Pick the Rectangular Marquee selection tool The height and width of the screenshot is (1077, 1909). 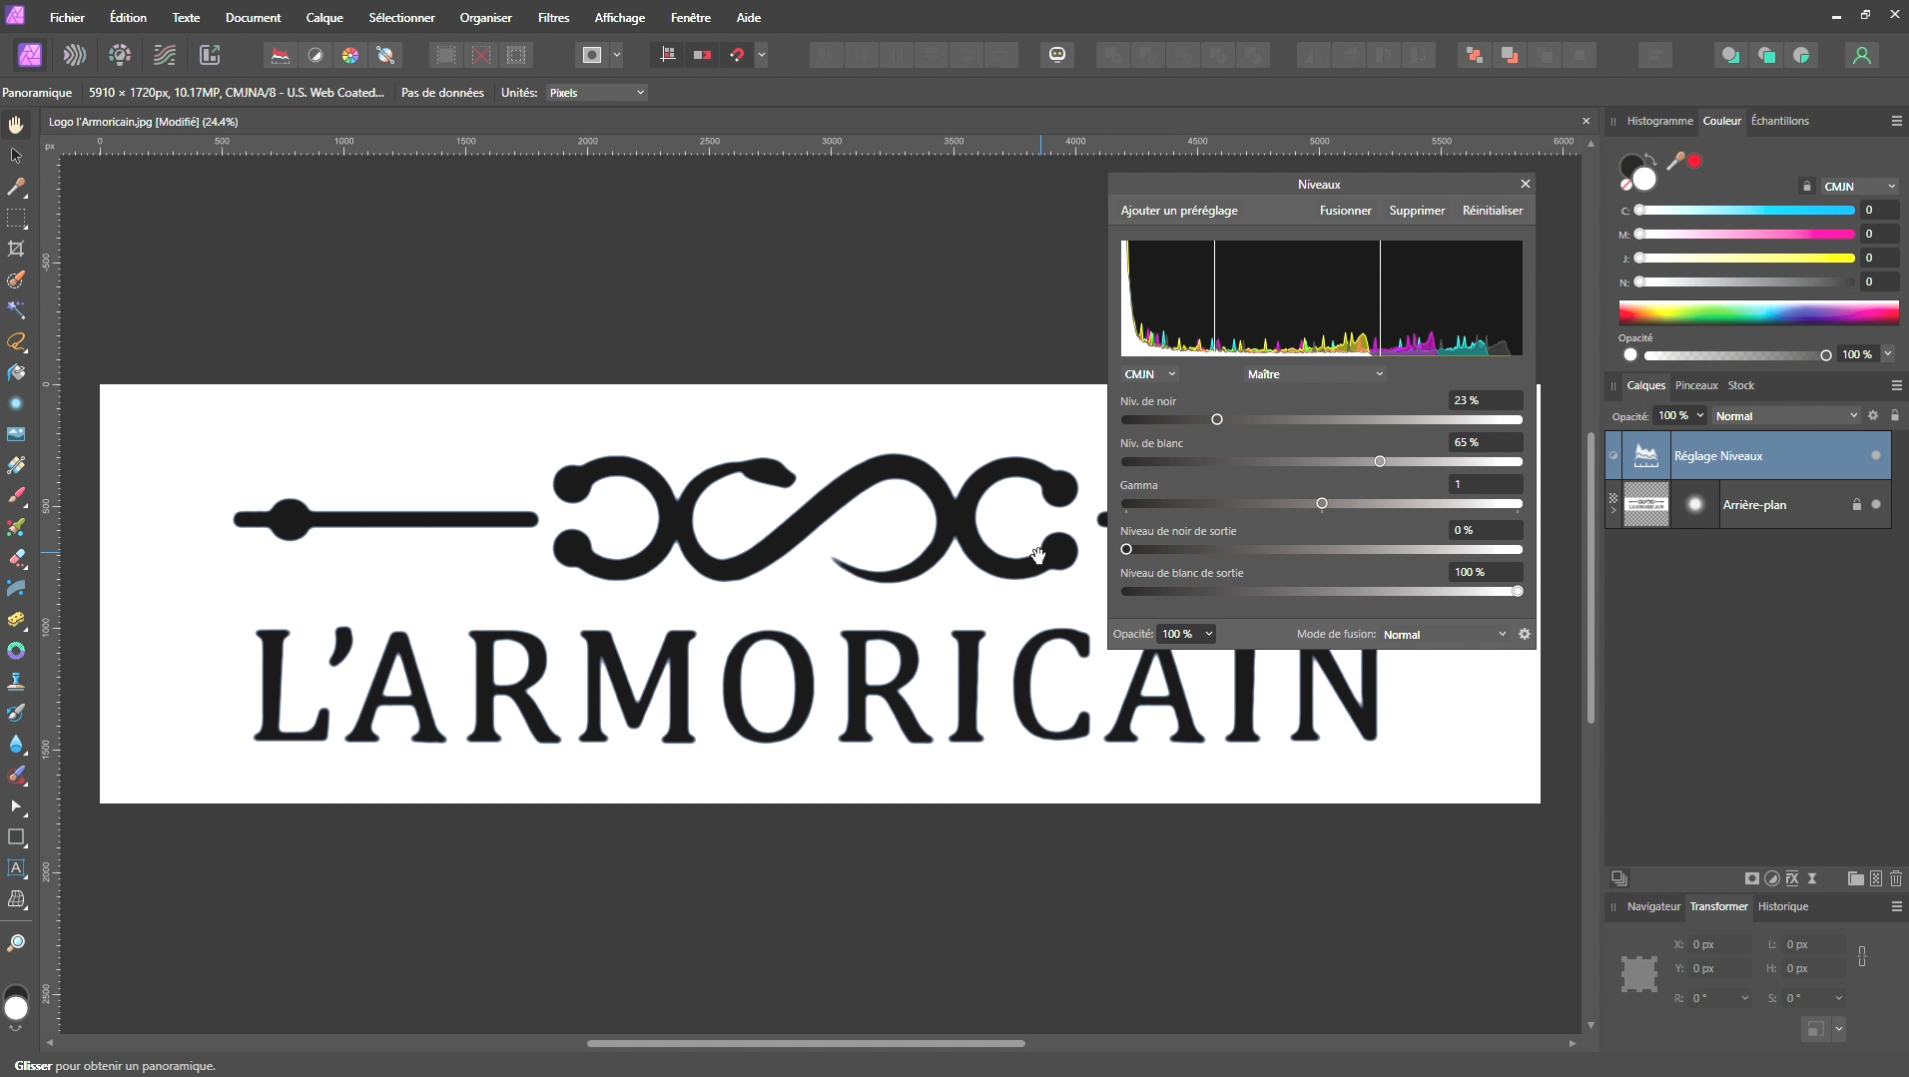click(x=16, y=219)
